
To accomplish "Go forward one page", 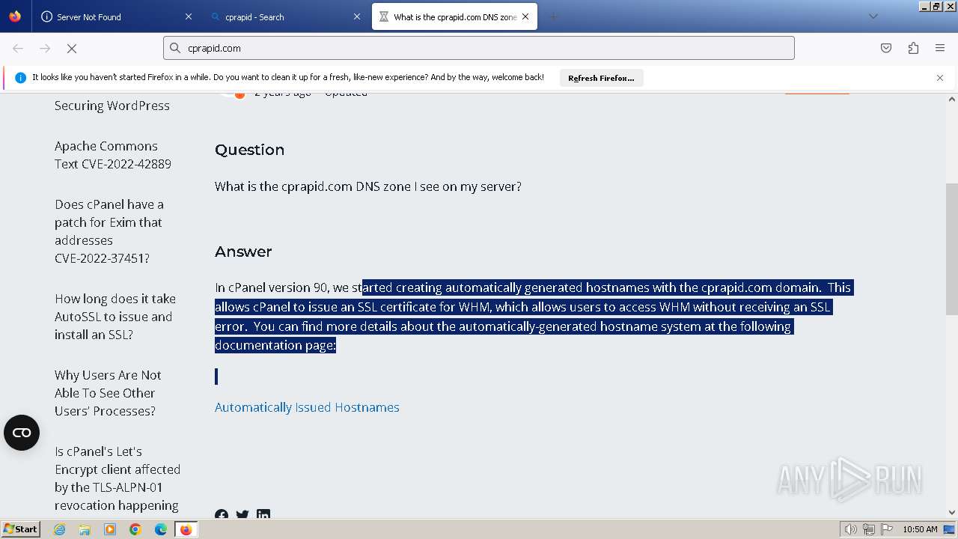I will 45,48.
